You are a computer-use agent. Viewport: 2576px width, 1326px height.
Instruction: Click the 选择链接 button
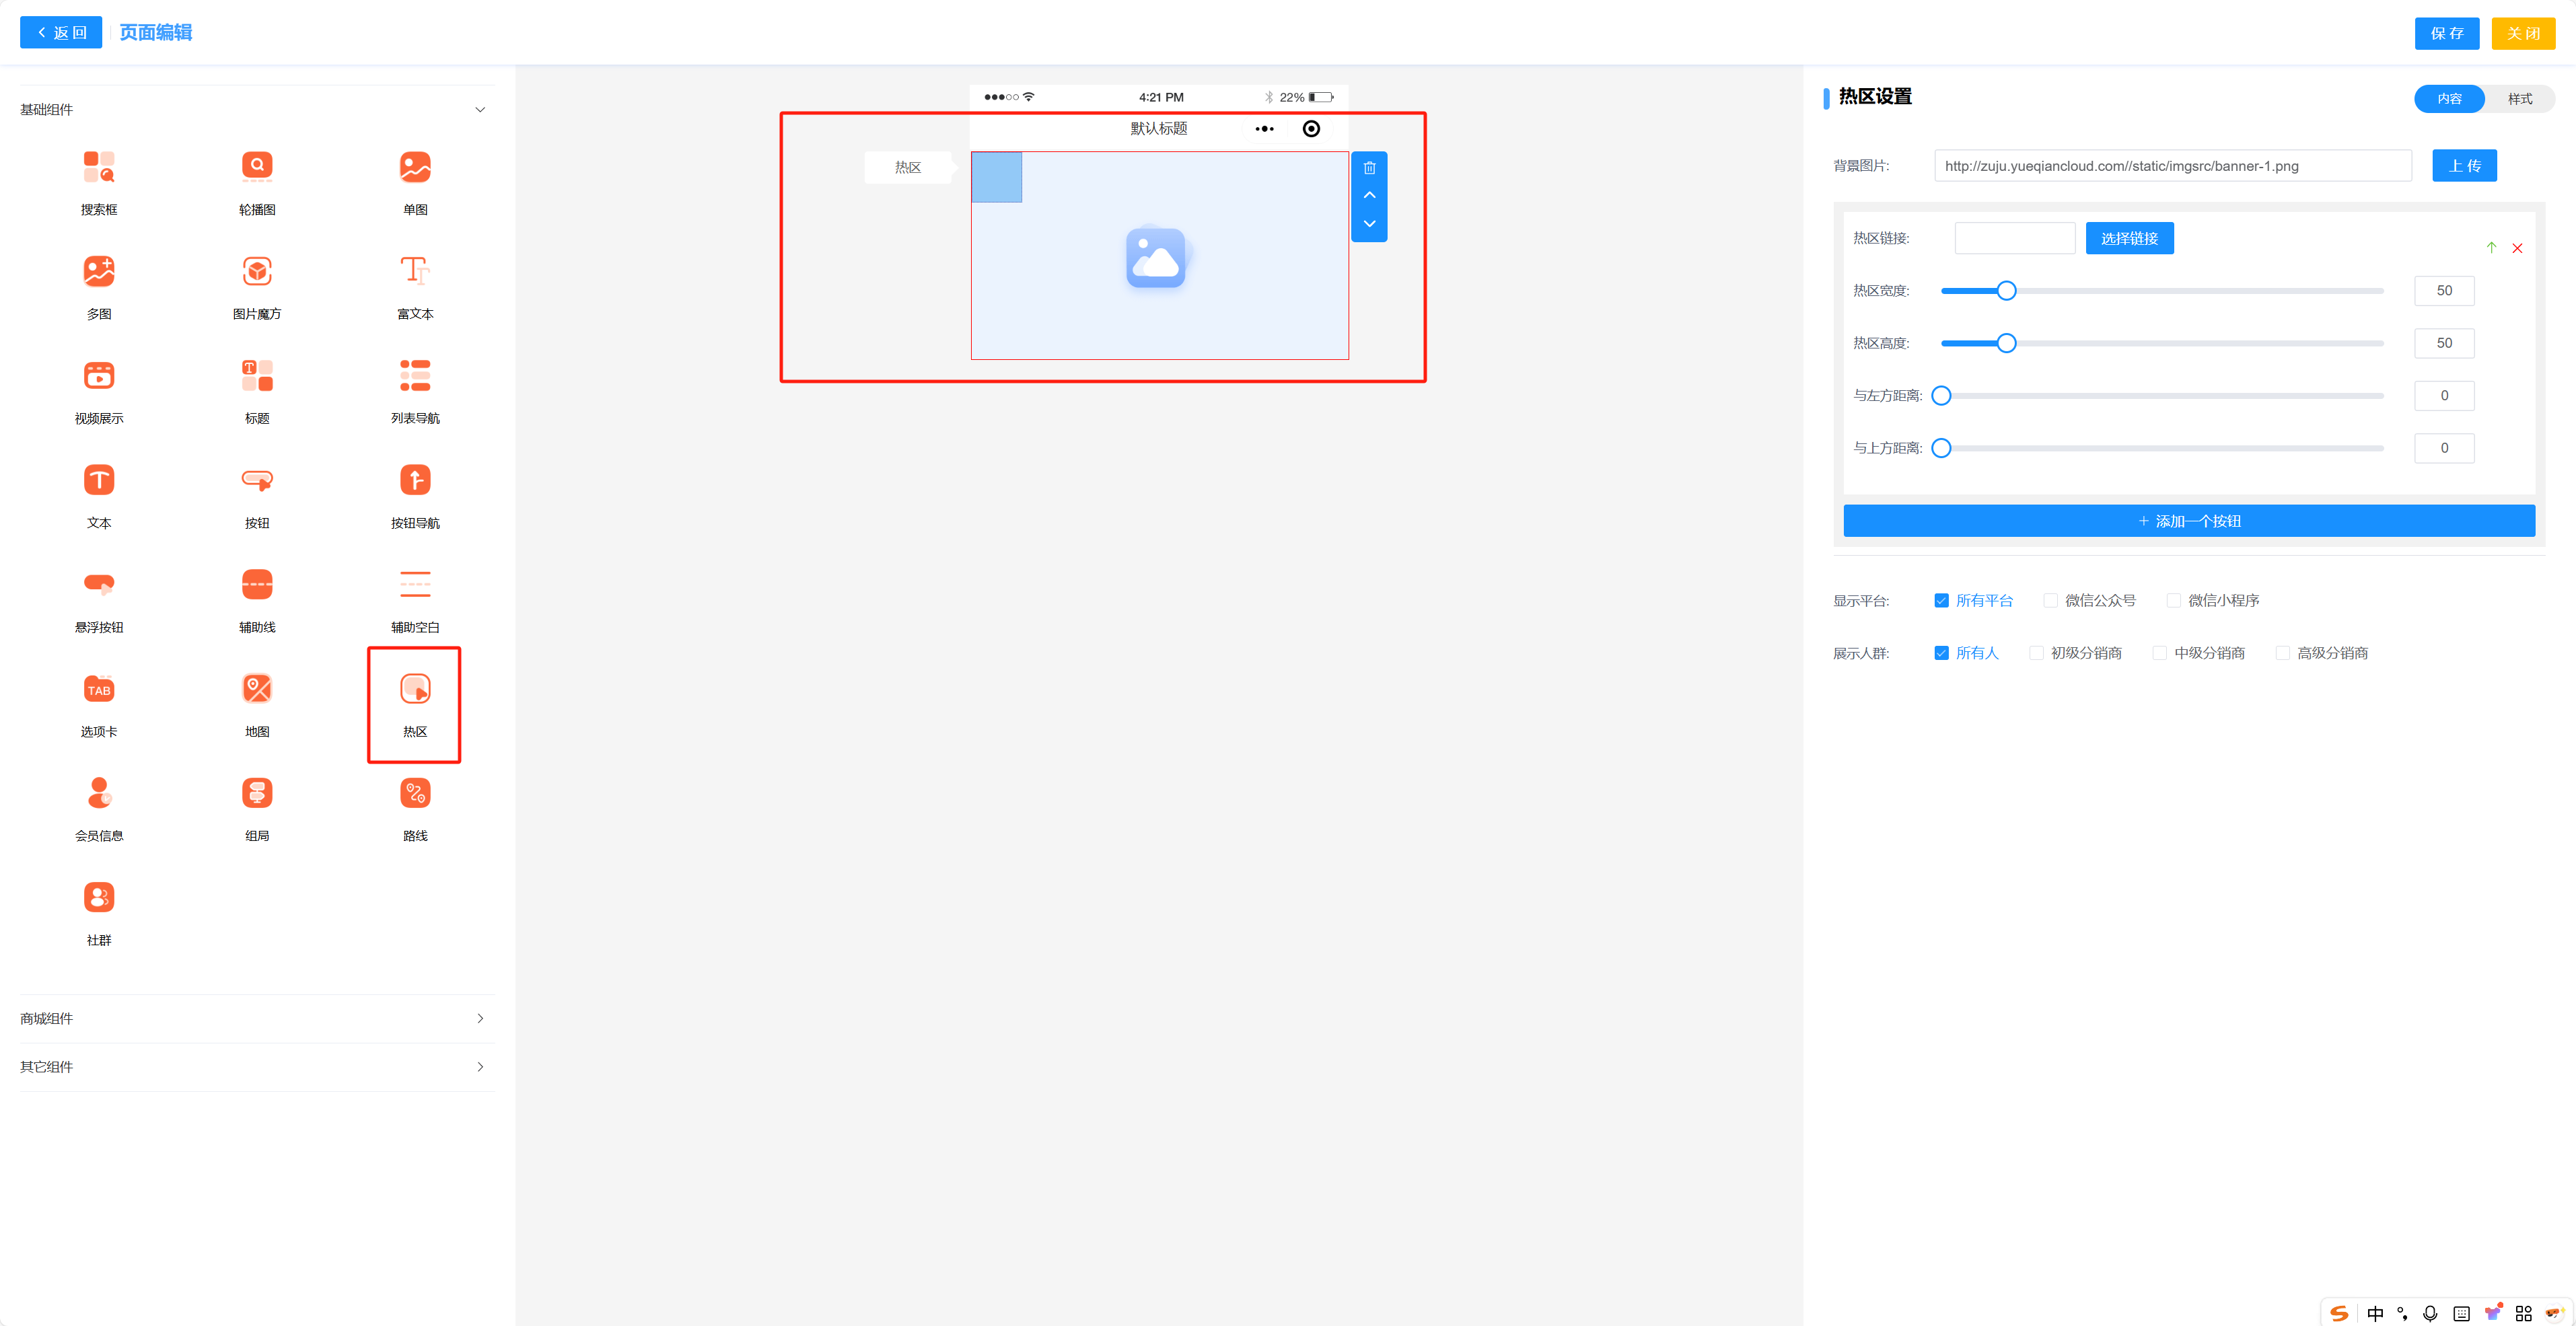(x=2129, y=238)
